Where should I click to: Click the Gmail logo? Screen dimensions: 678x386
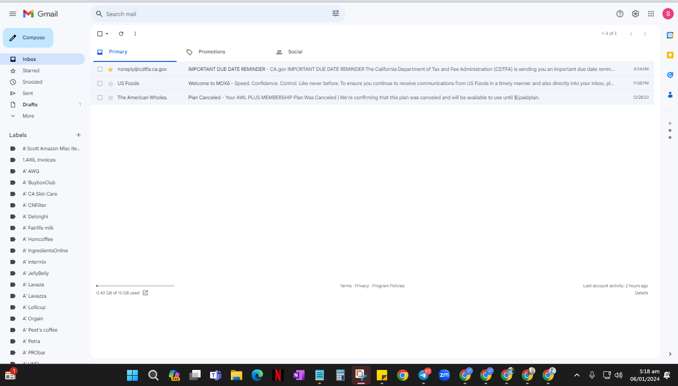tap(41, 14)
